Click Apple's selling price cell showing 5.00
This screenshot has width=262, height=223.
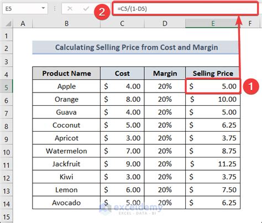click(x=213, y=86)
